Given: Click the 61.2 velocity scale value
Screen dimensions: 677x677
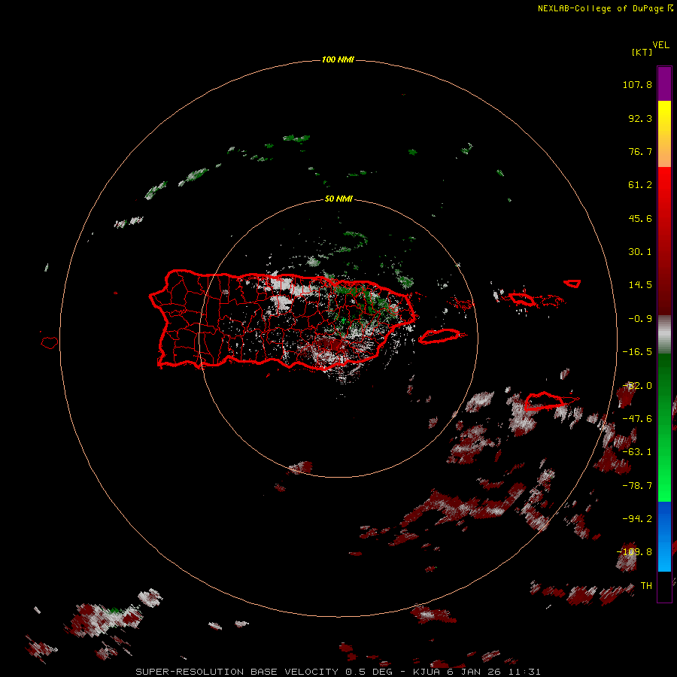Looking at the screenshot, I should (x=640, y=185).
